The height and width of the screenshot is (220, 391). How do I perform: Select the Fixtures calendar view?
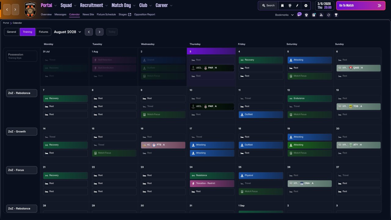(43, 32)
